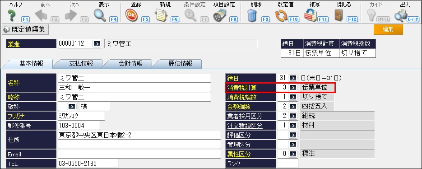Click the 名称 field containing ミワ管工
Screen dimensions: 422x169
tap(134, 78)
